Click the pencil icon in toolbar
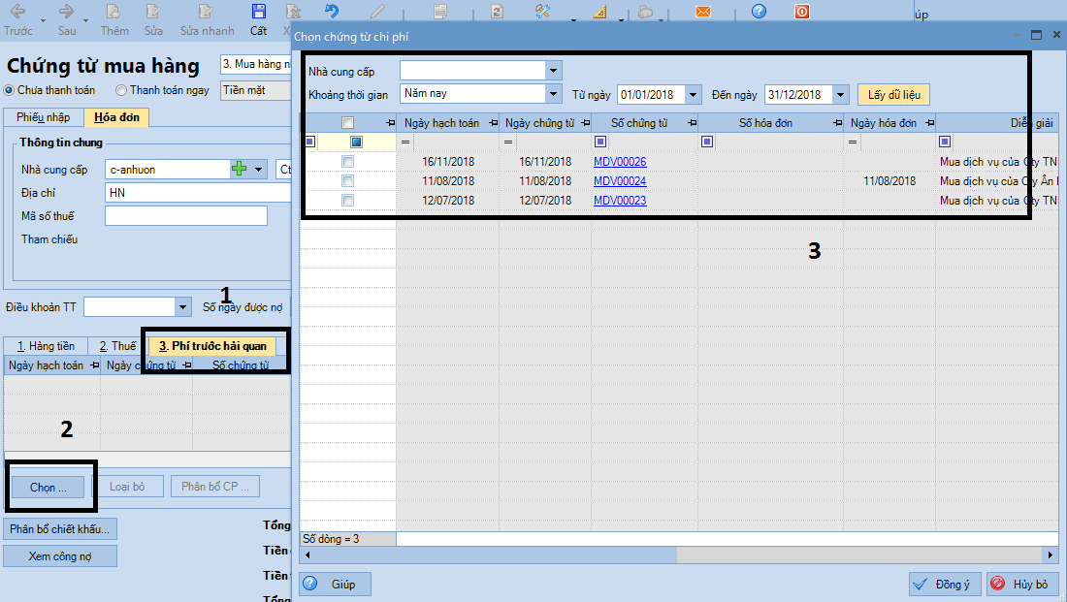Image resolution: width=1067 pixels, height=602 pixels. click(377, 12)
